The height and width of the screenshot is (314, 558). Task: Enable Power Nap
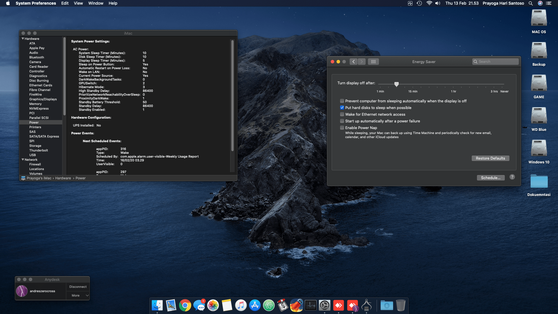click(342, 128)
